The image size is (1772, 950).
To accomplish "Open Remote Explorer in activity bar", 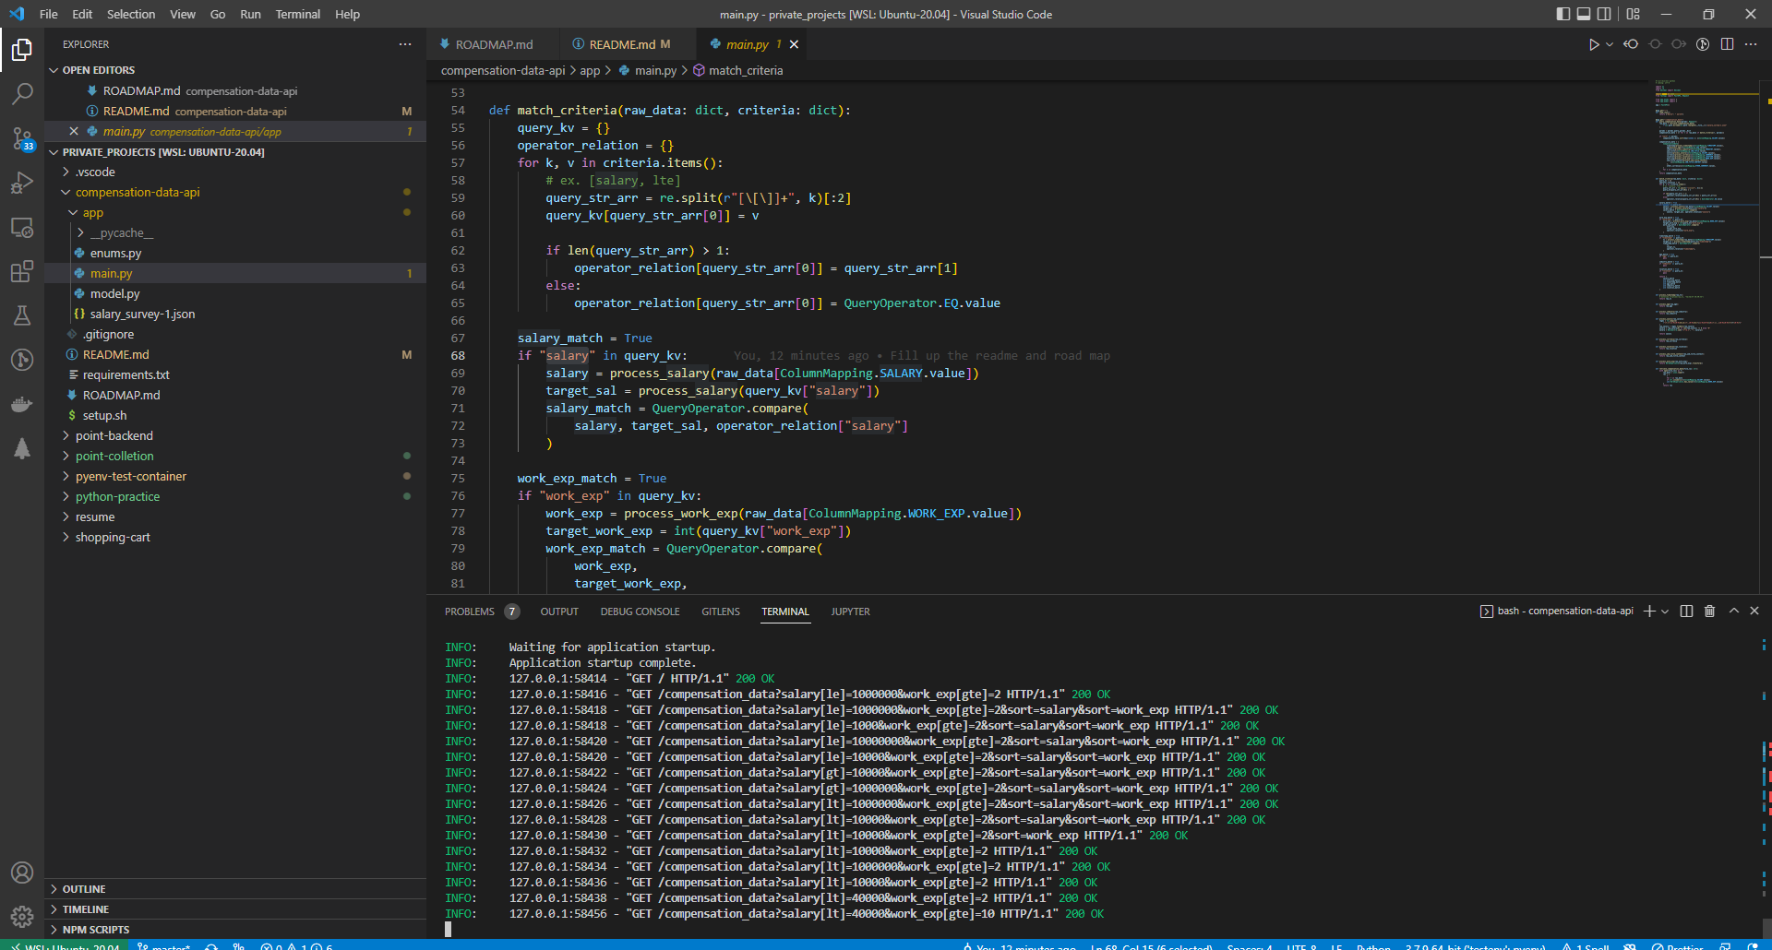I will point(22,227).
